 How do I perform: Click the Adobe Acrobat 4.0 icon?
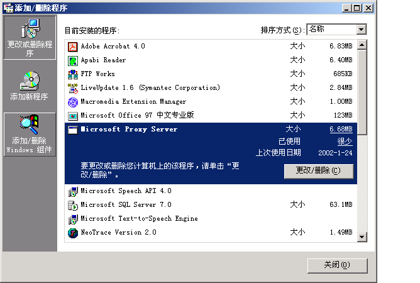(x=72, y=47)
